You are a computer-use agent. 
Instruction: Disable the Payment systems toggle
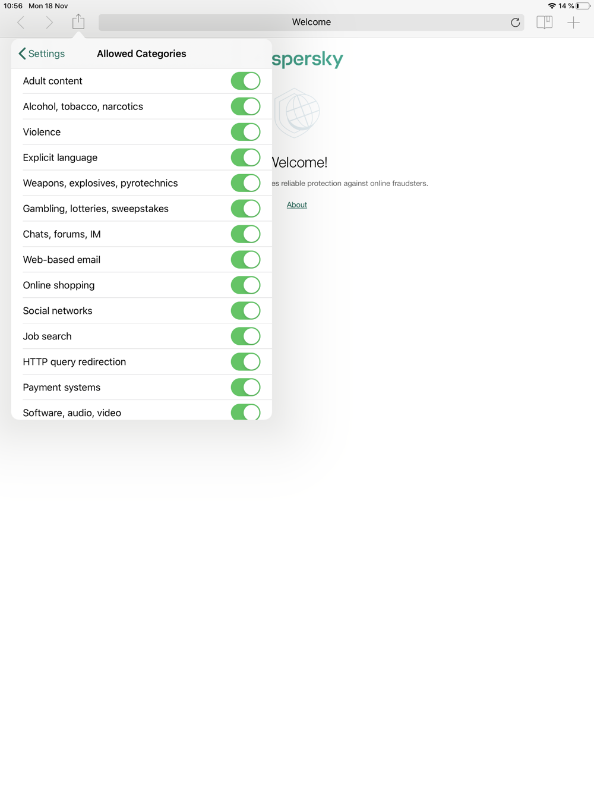point(245,388)
